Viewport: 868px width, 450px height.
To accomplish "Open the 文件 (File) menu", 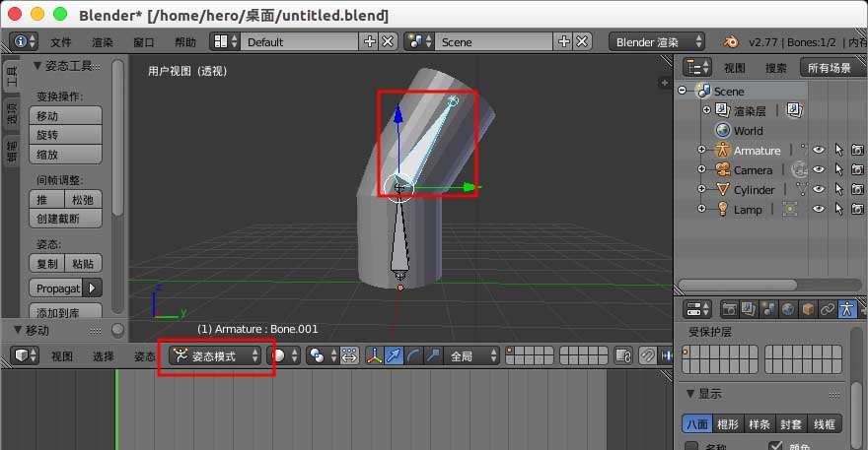I will [61, 42].
